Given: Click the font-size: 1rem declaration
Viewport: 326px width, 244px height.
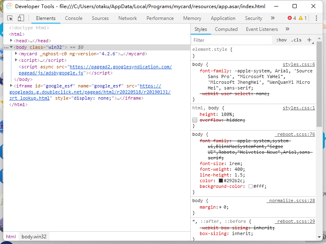Looking at the screenshot, I should coord(221,163).
